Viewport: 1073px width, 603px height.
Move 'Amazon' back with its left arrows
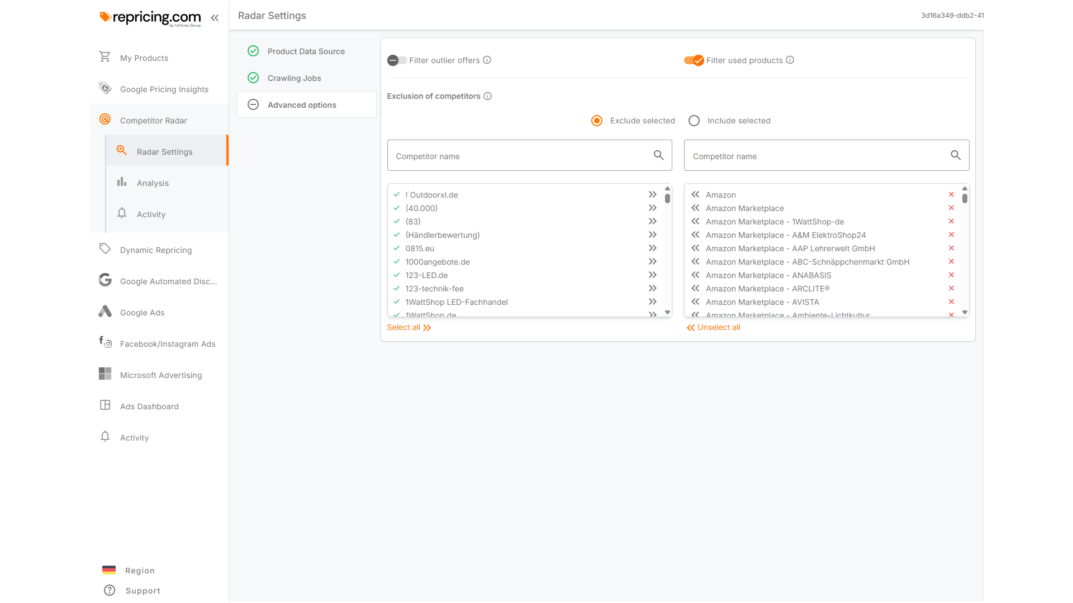pyautogui.click(x=695, y=194)
